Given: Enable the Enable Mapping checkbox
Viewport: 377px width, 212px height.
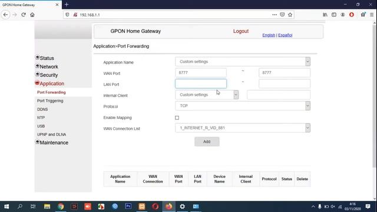Looking at the screenshot, I should coord(177,118).
